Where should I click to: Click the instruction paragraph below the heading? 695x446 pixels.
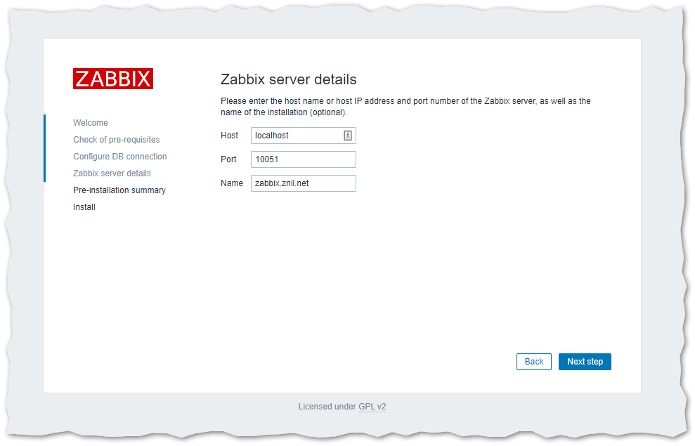(x=405, y=107)
